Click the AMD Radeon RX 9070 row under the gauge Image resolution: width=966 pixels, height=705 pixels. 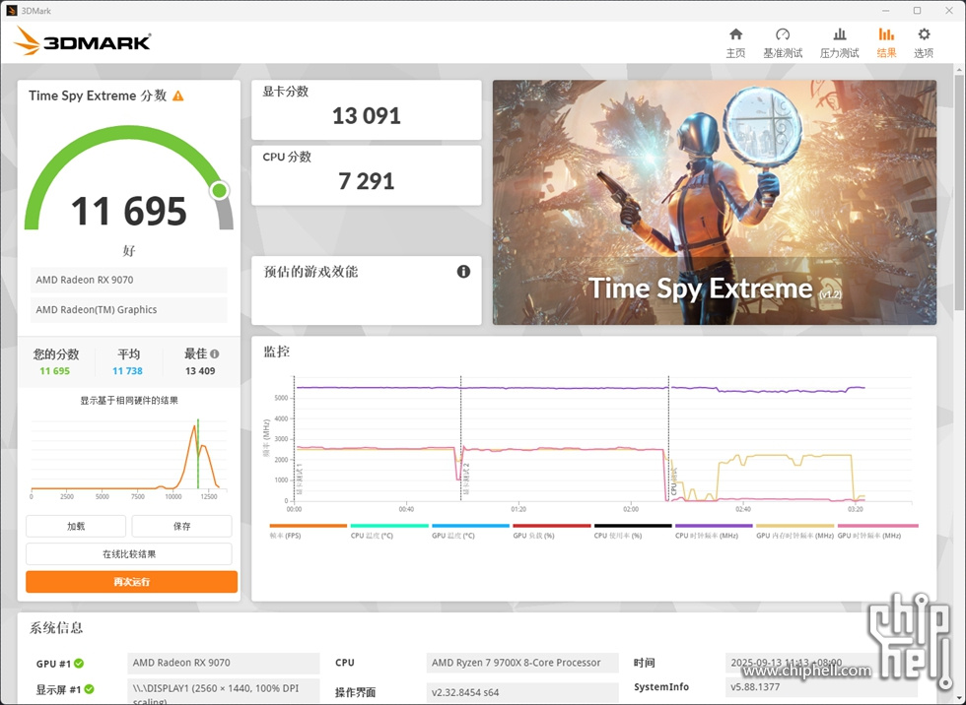click(x=129, y=280)
